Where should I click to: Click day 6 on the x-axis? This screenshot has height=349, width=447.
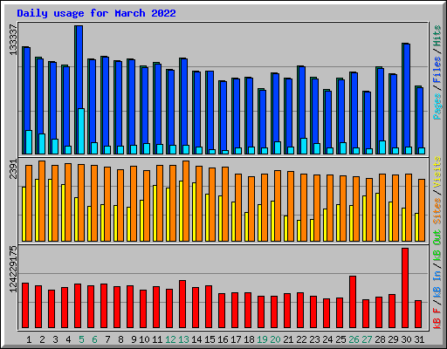click(x=94, y=339)
